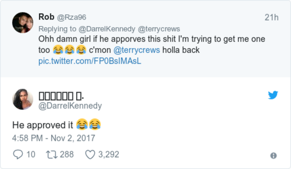Viewport: 291px width, 169px height.
Task: Click the Twitter bird logo icon
Action: [273, 95]
